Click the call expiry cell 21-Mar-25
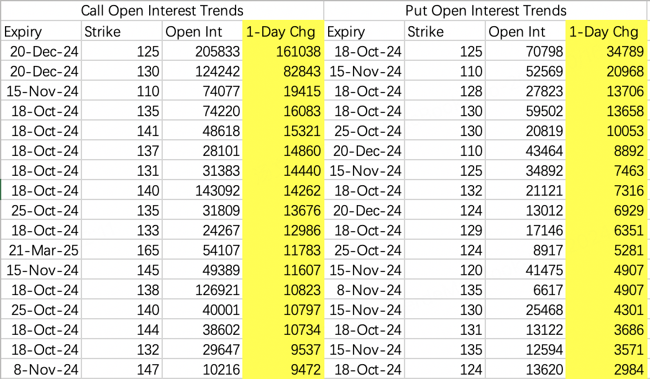650x379 pixels. point(41,250)
